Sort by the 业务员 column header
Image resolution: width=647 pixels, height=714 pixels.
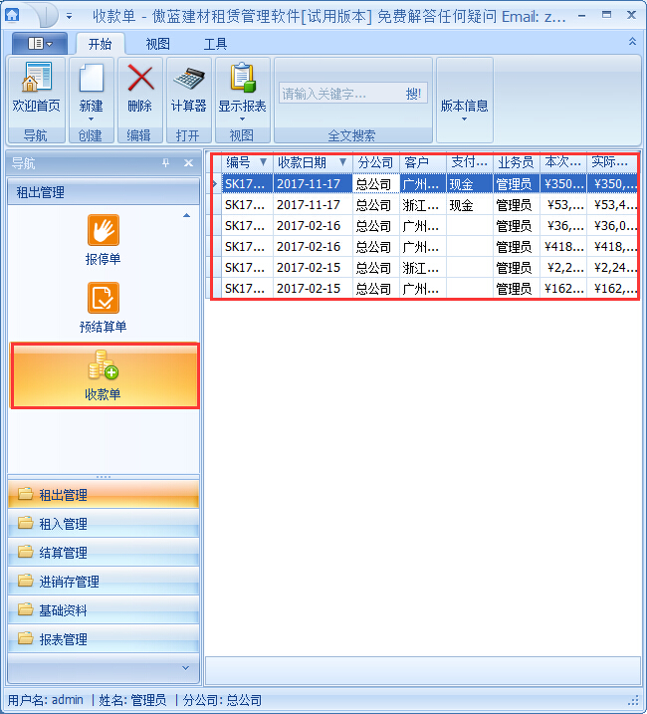[x=516, y=162]
